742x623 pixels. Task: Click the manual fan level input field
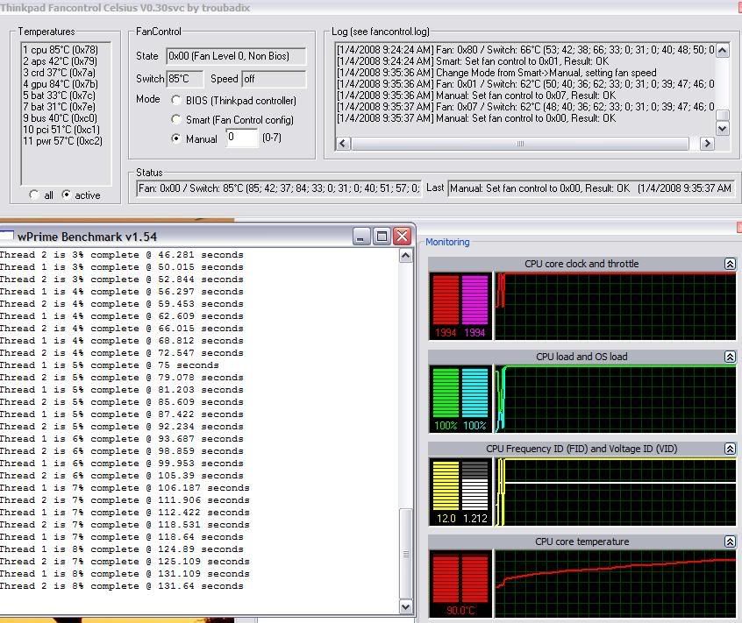[x=241, y=138]
